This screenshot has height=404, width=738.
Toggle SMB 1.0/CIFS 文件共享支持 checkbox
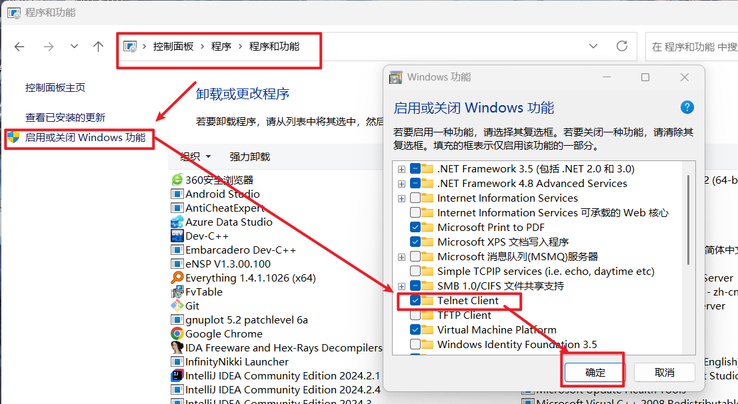pyautogui.click(x=415, y=286)
